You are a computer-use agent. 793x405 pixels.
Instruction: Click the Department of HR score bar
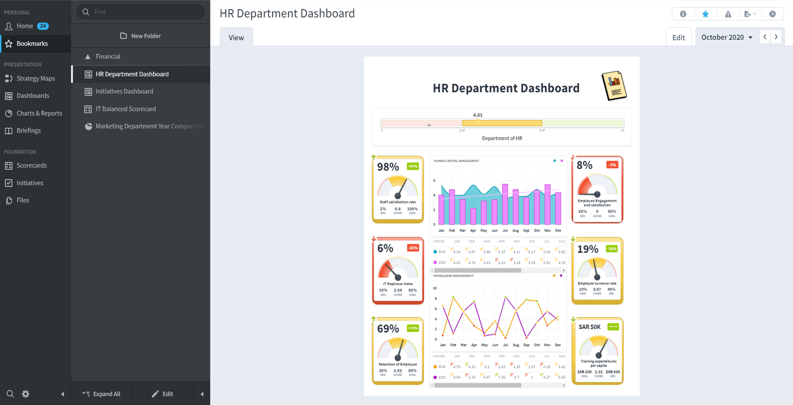(502, 123)
